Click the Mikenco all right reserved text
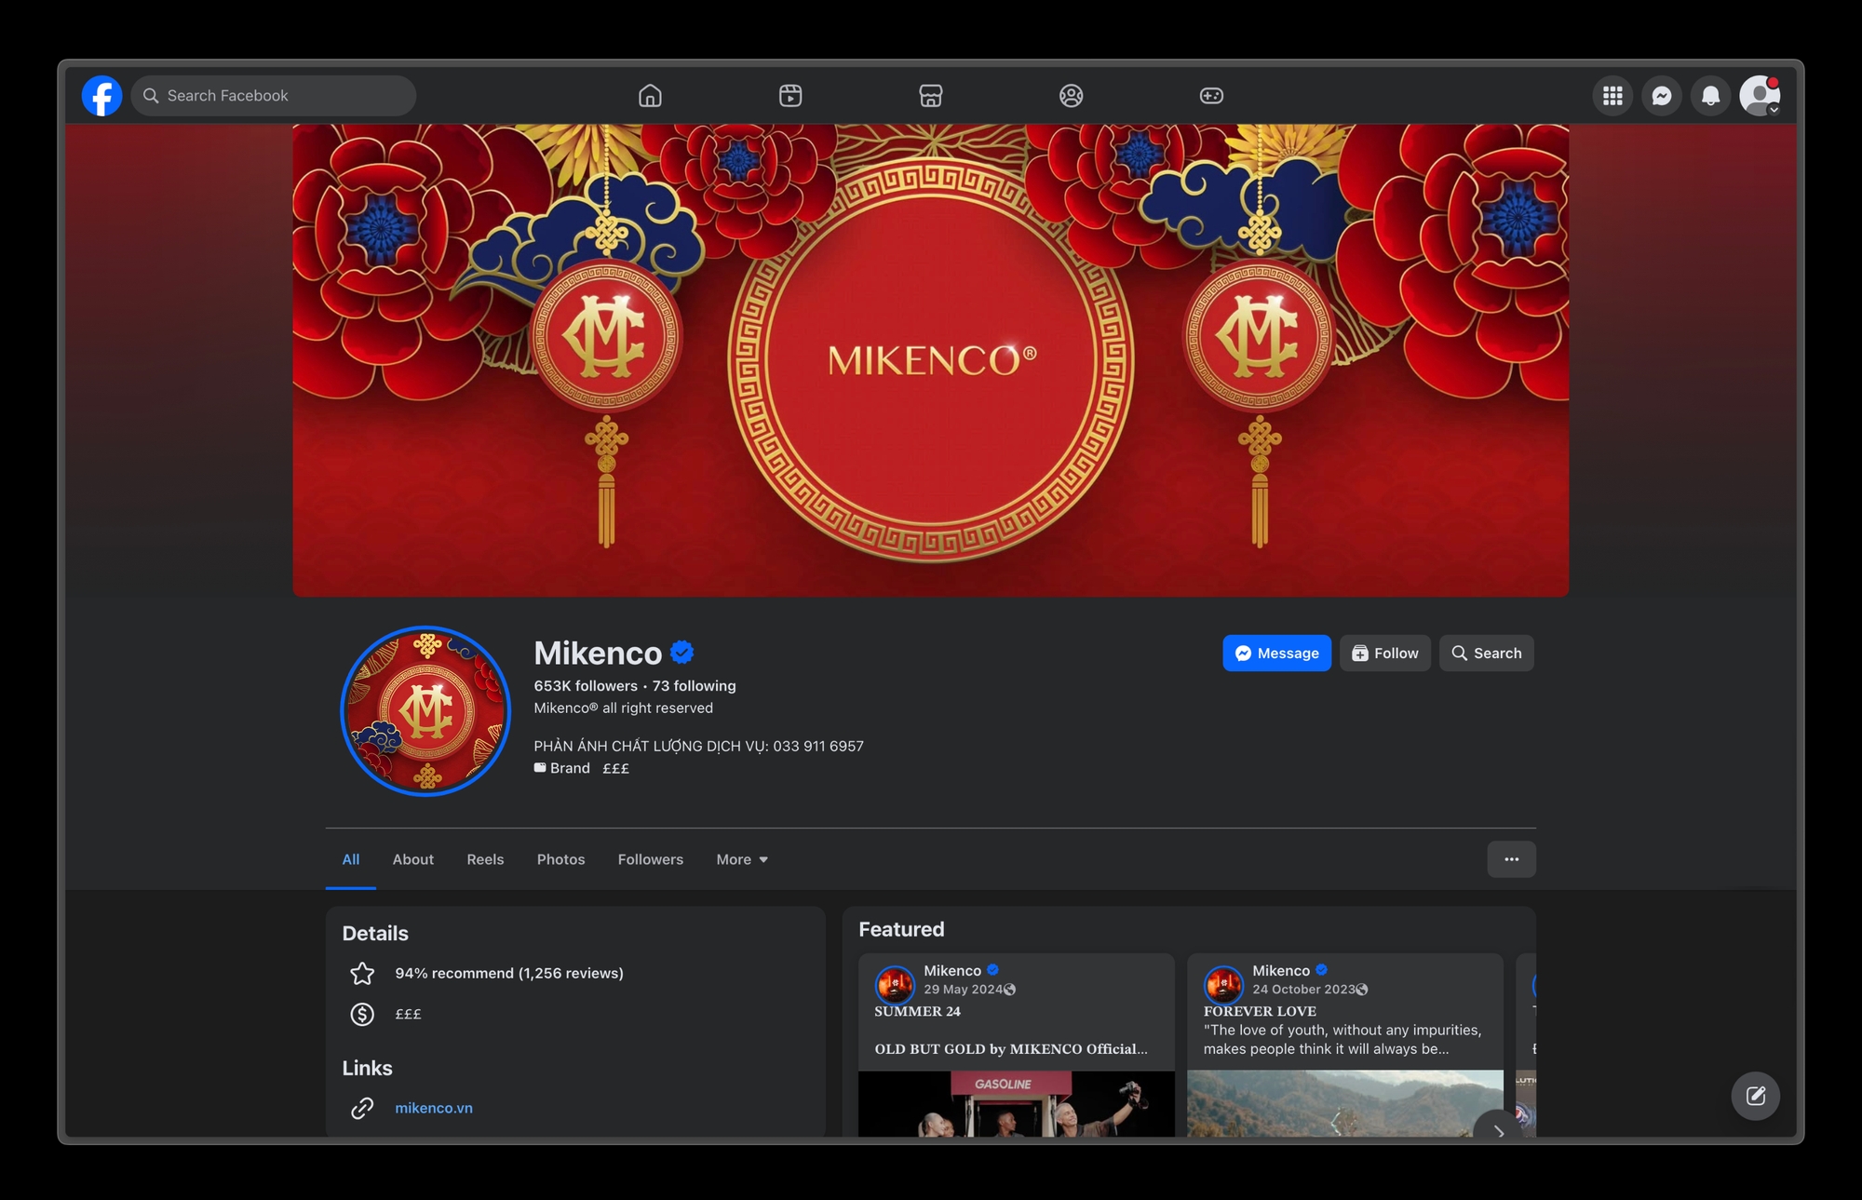Viewport: 1862px width, 1200px height. (623, 708)
